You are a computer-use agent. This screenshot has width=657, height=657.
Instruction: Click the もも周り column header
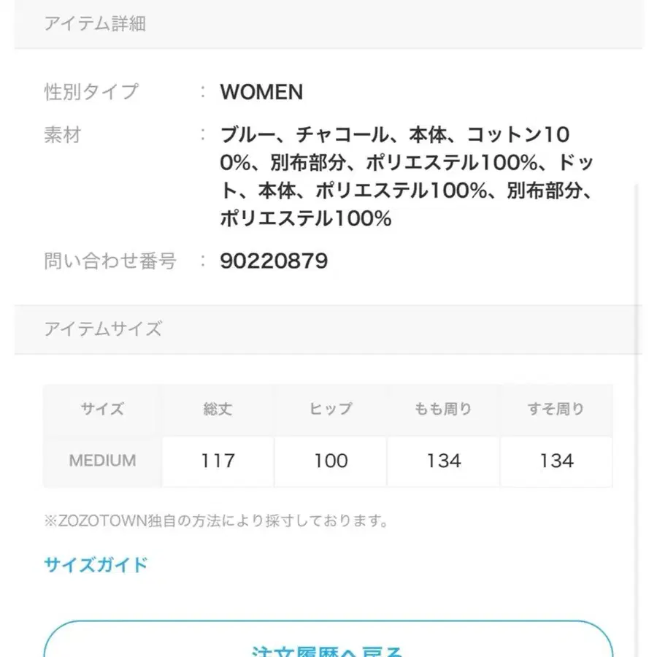tap(442, 409)
